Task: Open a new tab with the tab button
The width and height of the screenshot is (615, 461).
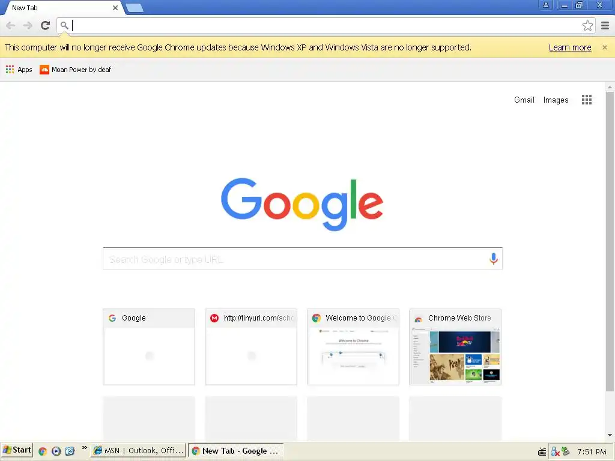Action: (x=135, y=8)
